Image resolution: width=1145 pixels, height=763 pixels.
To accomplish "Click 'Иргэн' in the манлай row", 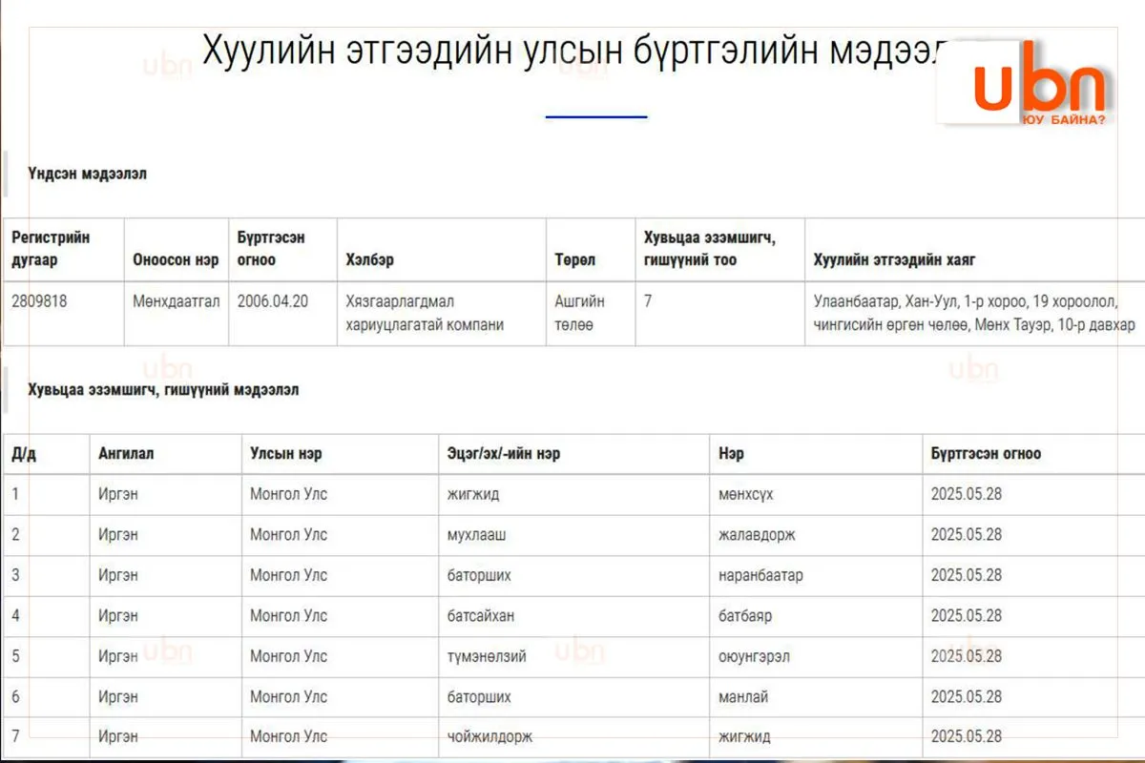I will tap(118, 697).
